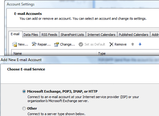The height and width of the screenshot is (116, 159).
Task: Click 'You can add or remove an account' text
Action: coord(46,19)
